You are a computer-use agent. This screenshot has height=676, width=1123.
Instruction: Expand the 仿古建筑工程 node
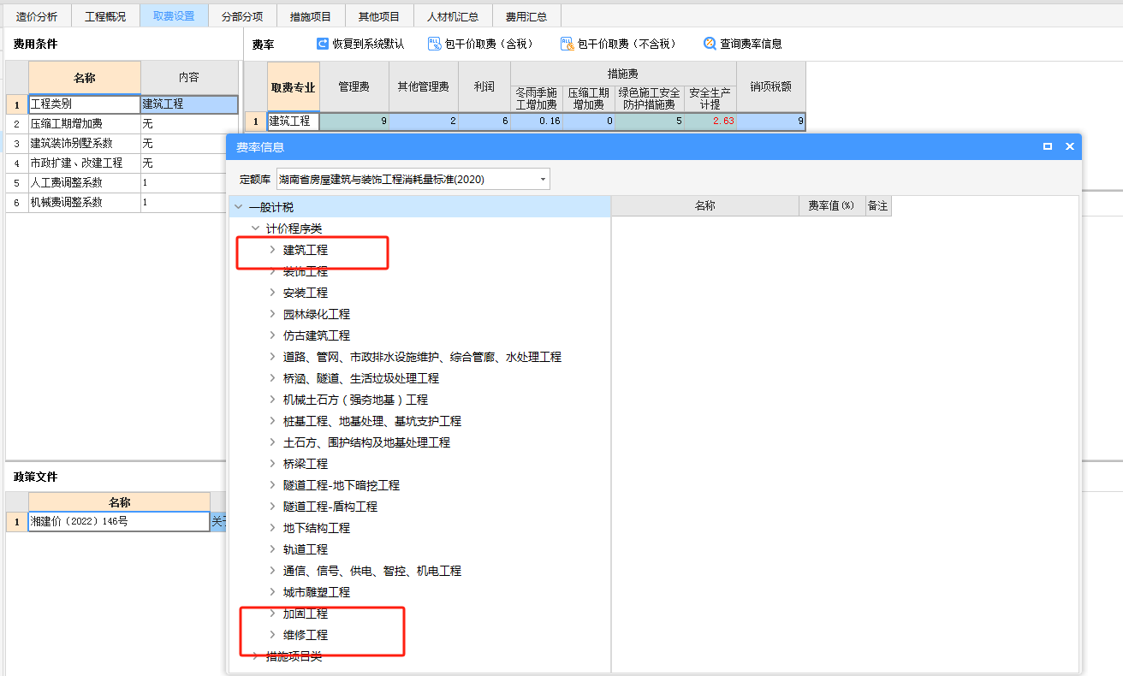point(272,335)
